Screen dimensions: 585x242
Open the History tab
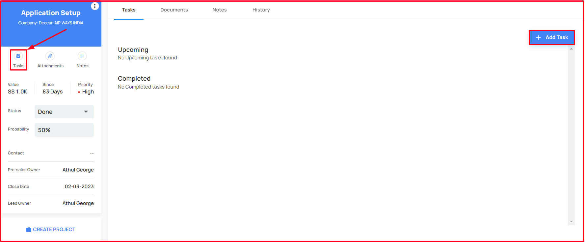[x=261, y=10]
